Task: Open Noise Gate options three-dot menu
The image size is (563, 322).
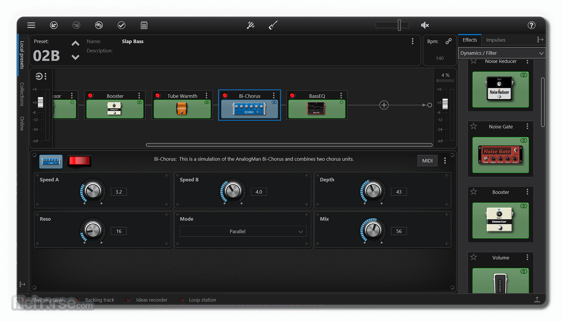Action: point(527,126)
